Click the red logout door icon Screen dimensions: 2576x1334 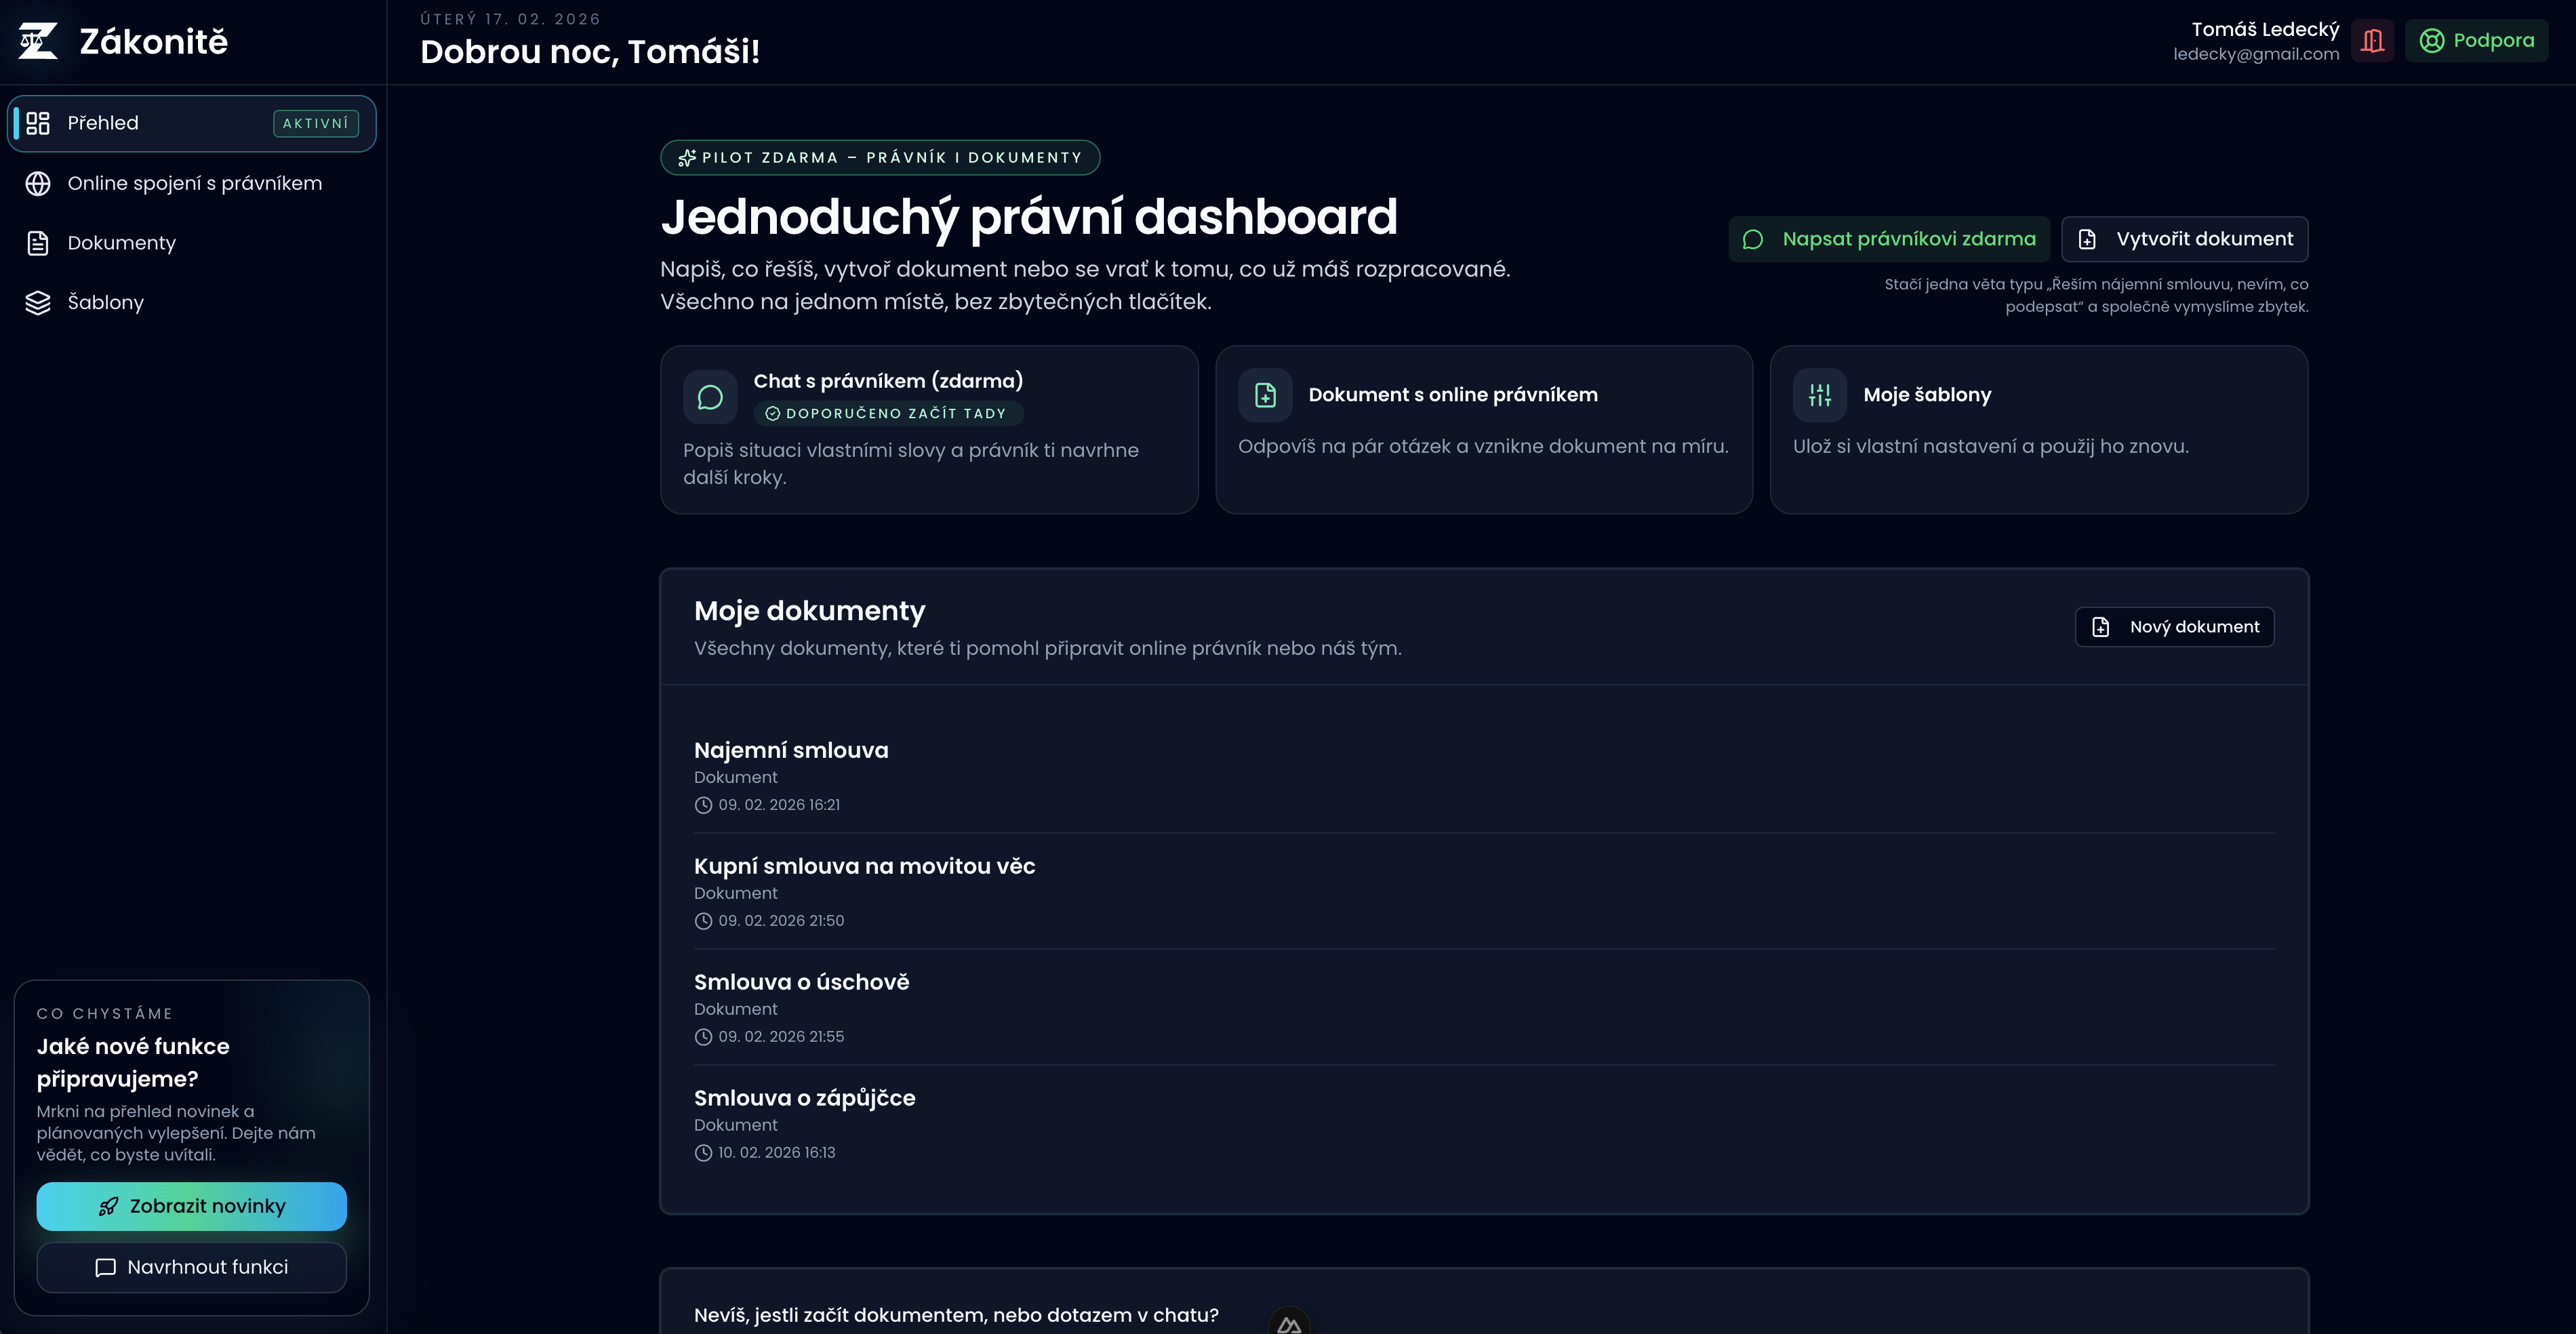click(2372, 41)
